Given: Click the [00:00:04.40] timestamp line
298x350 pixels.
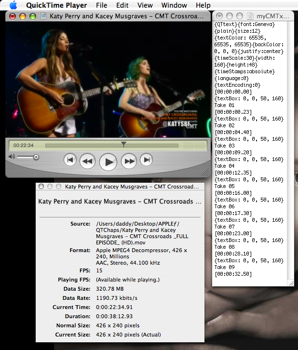Looking at the screenshot, I should click(233, 132).
